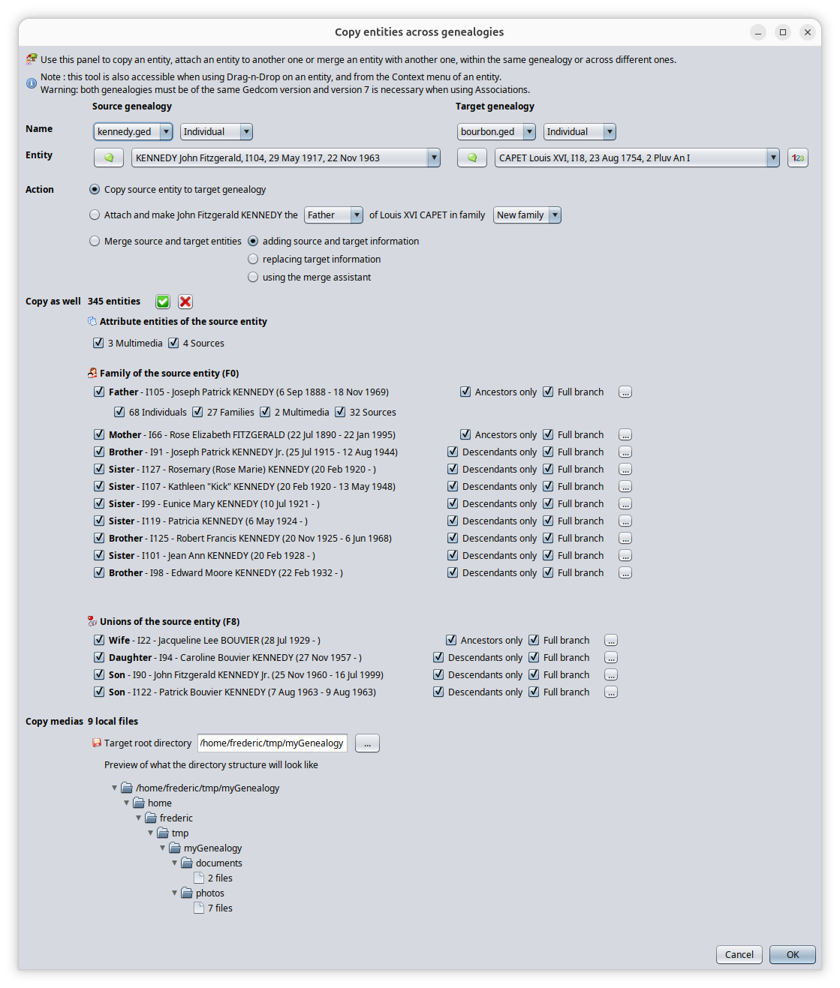Image resolution: width=840 pixels, height=988 pixels.
Task: Click the ellipsis icon in the Father row
Action: pos(625,392)
